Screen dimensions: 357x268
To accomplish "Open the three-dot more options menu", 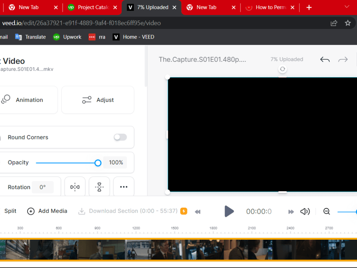I will 124,187.
